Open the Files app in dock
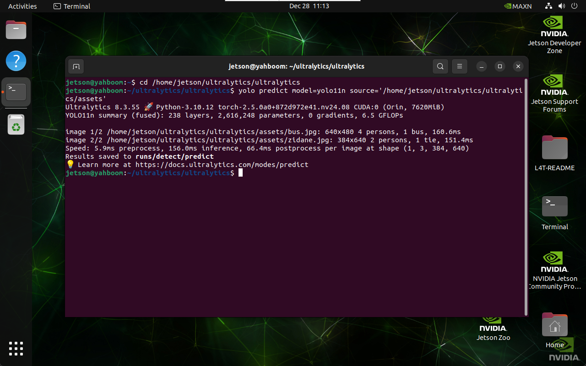The width and height of the screenshot is (586, 366). click(16, 30)
